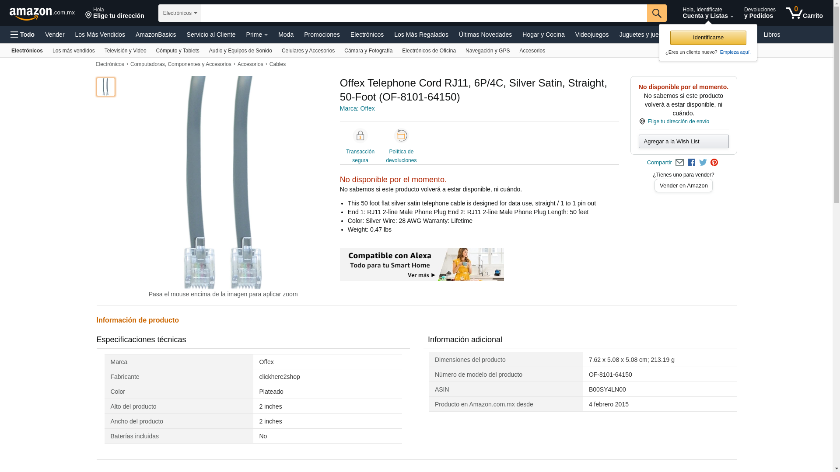
Task: Select Celulares y Accesorios subnav tab
Action: (308, 51)
